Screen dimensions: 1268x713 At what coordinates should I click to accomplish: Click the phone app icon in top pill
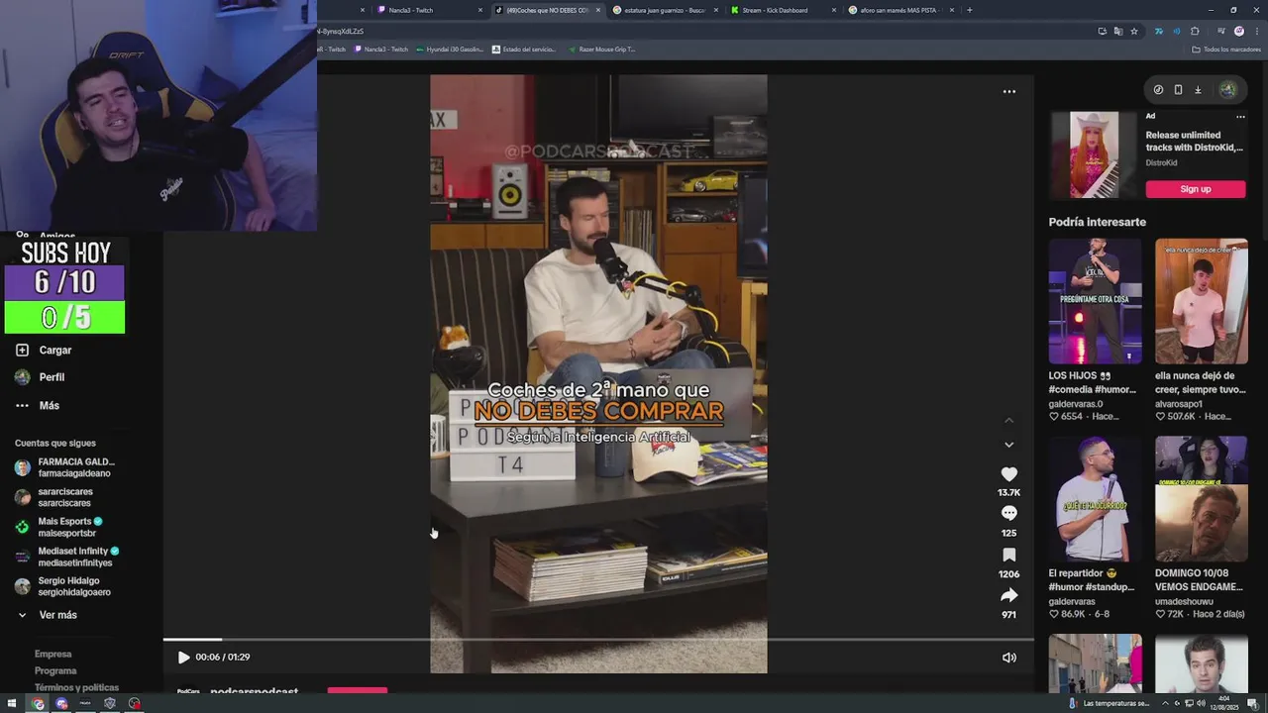pos(1178,90)
